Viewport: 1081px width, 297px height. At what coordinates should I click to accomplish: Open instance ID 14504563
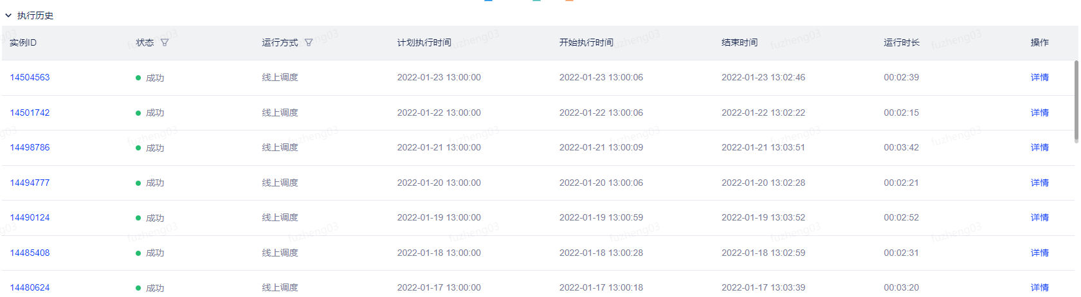pos(30,77)
